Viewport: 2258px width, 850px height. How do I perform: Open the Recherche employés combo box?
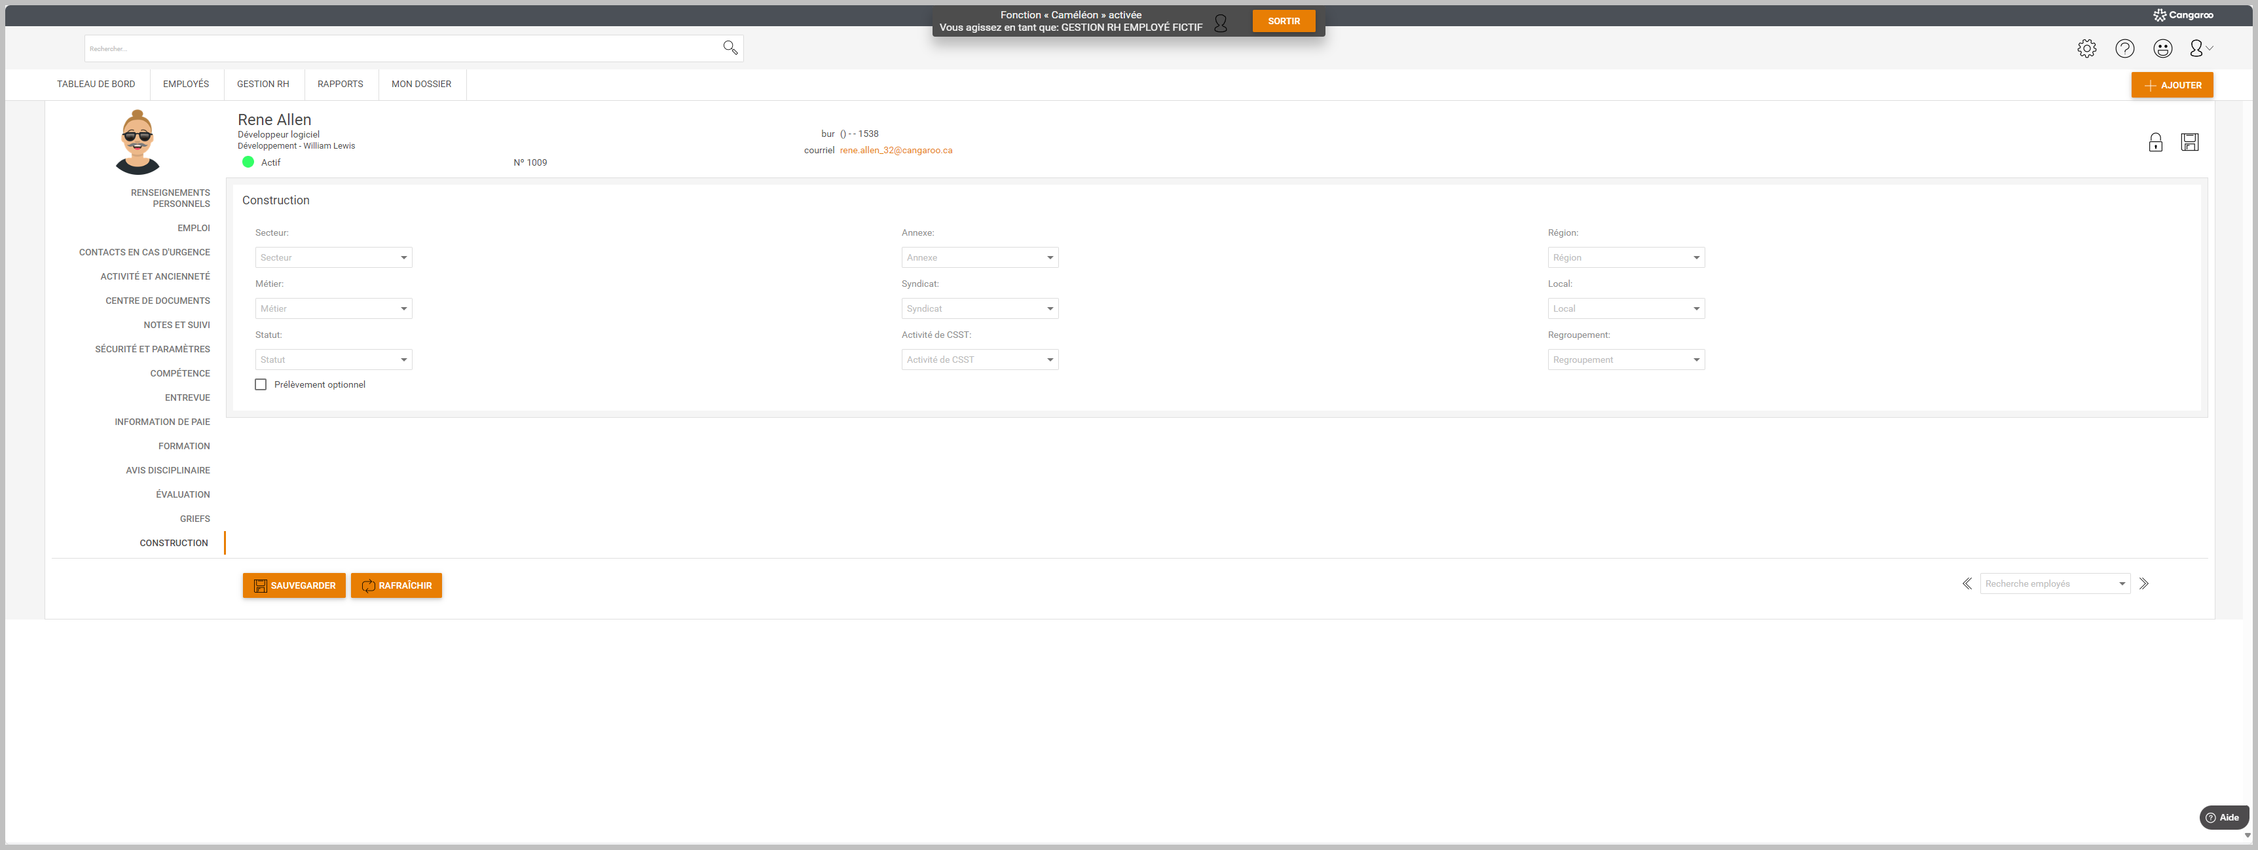click(2054, 583)
